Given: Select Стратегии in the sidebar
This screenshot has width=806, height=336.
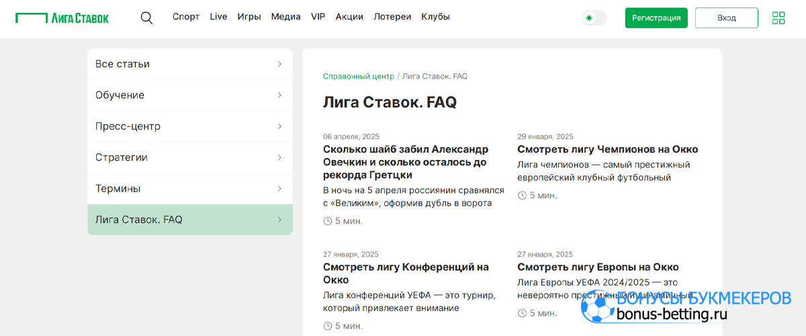Looking at the screenshot, I should coord(190,157).
